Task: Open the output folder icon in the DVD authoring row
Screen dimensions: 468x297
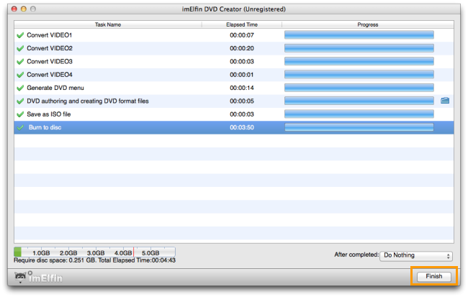Action: 445,101
